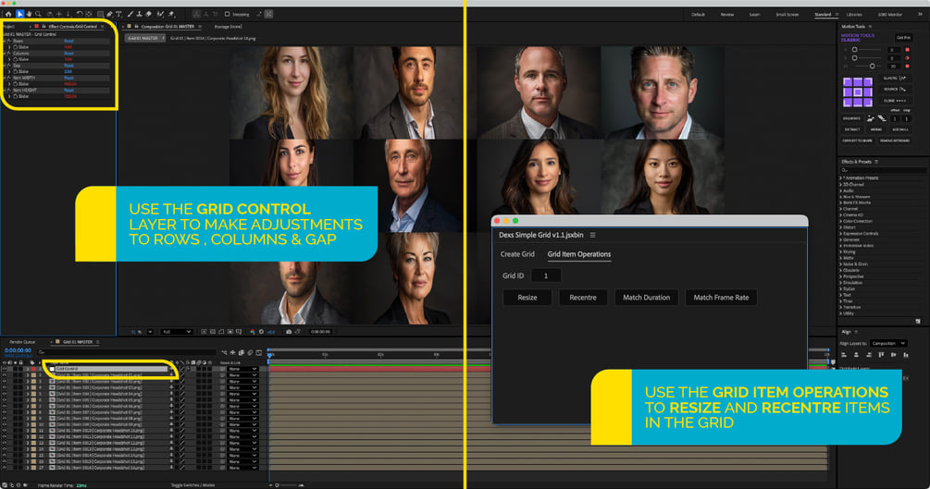Select the Brush tool

tap(130, 14)
